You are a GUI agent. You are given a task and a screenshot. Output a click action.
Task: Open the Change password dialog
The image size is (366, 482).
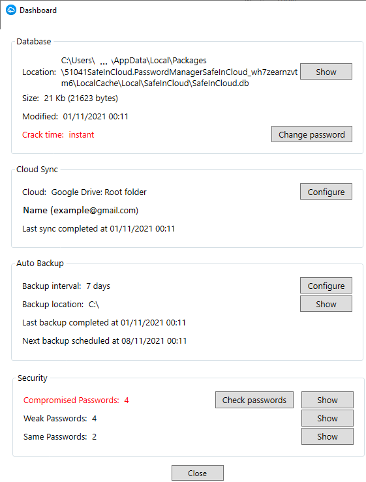coord(312,134)
